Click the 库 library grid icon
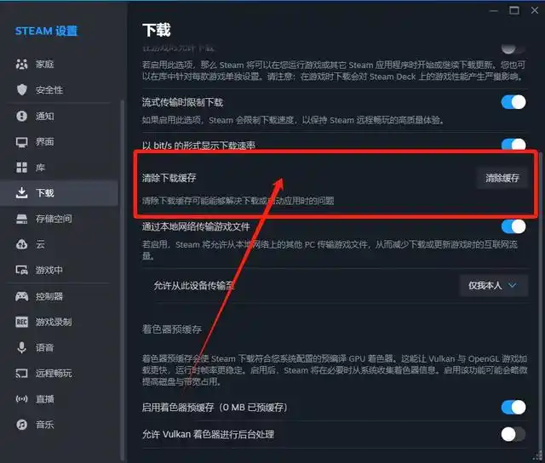 [x=21, y=168]
